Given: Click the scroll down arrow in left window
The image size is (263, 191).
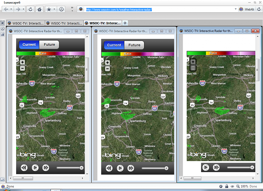Looking at the screenshot, I should point(87,174).
